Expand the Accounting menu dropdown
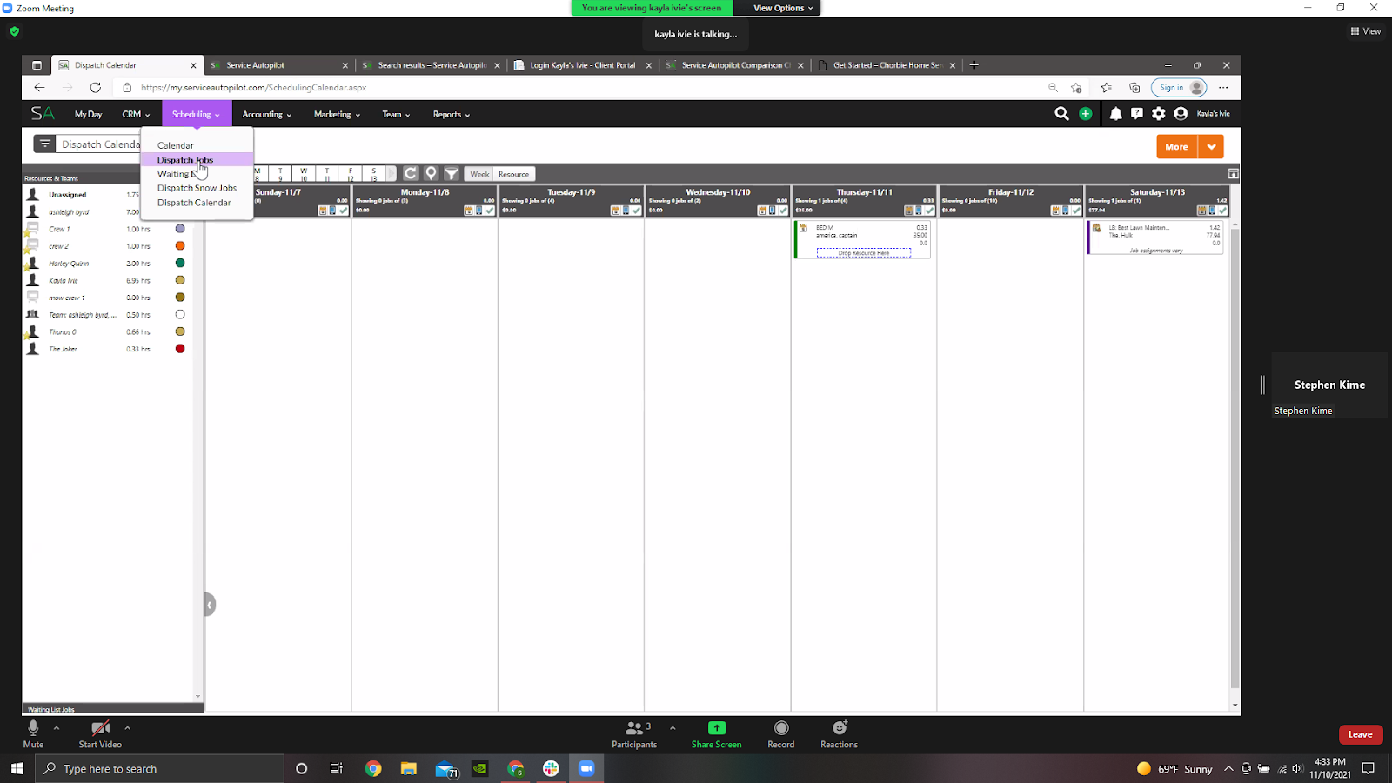Screen dimensions: 1392x783 point(266,114)
